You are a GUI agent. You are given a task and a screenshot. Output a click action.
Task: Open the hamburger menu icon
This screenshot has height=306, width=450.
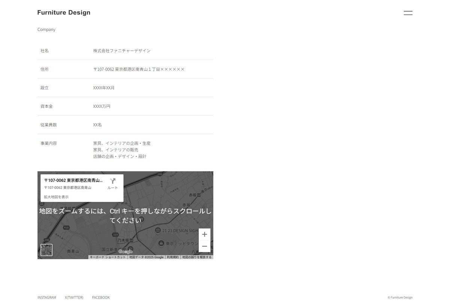coord(408,13)
